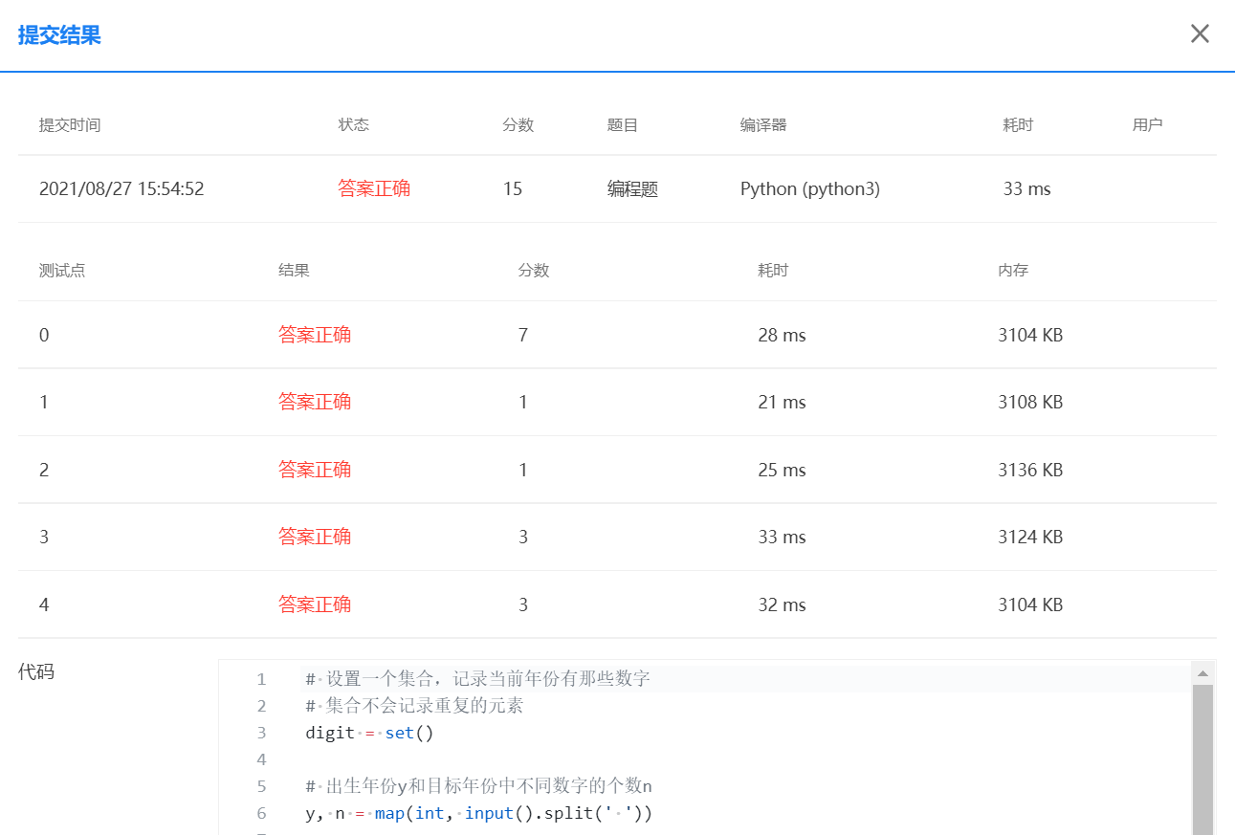Click the 25 ms time value

click(x=783, y=471)
